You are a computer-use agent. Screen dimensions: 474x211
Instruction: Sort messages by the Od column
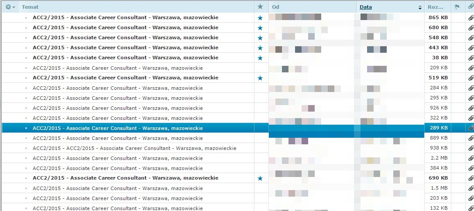pyautogui.click(x=275, y=7)
